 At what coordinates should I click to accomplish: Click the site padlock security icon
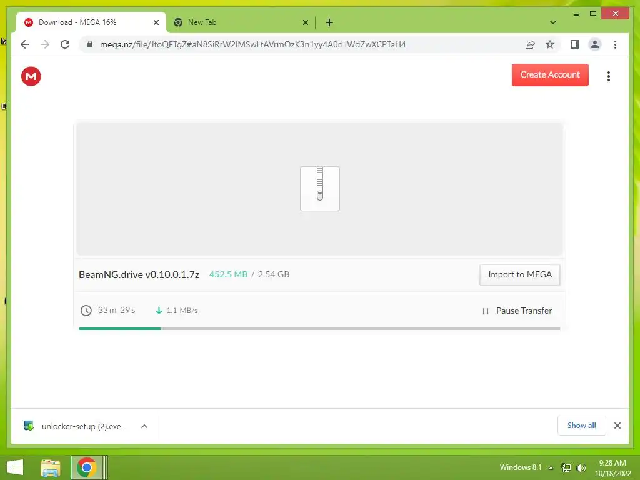90,44
